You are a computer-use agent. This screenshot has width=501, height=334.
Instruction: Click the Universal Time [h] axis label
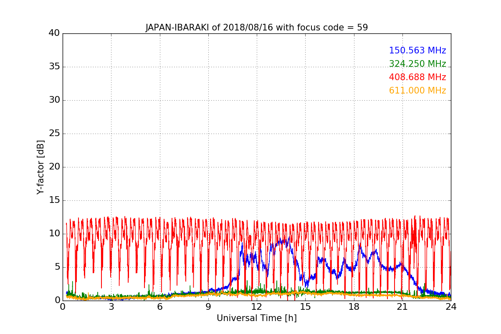256,318
